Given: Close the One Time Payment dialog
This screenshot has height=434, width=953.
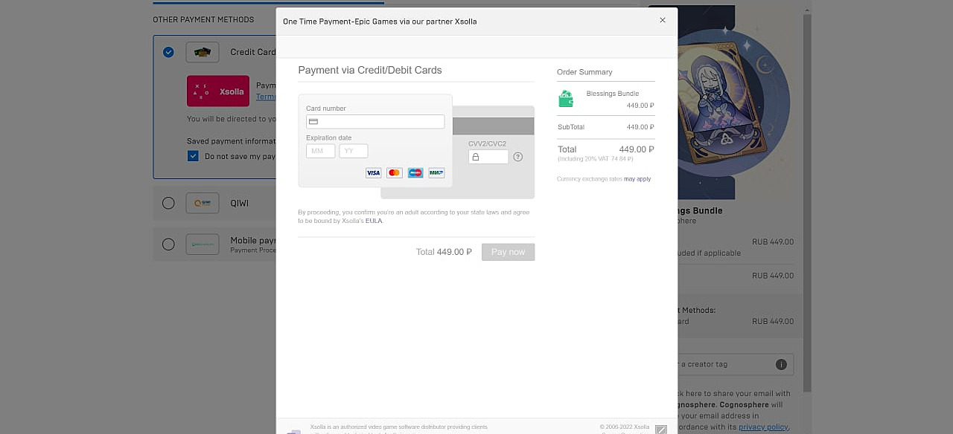Looking at the screenshot, I should point(663,20).
